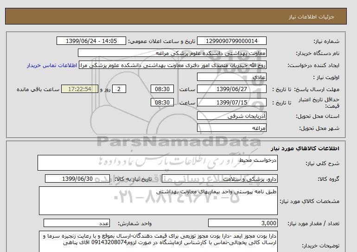
Task: Select the price validity time field 08:30
Action: tap(162, 102)
